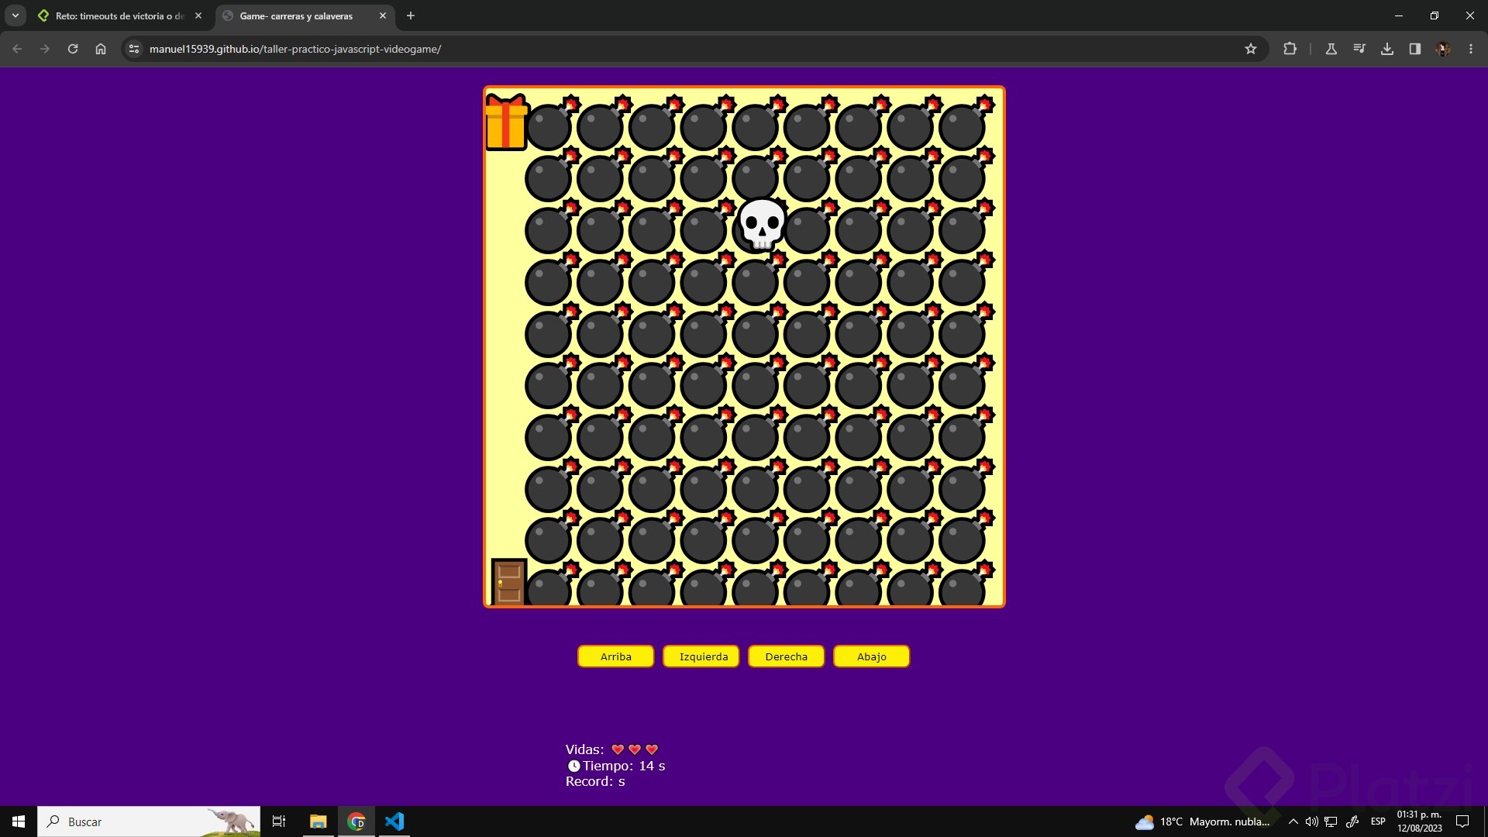Open the Chrome three-dot menu

coord(1470,49)
